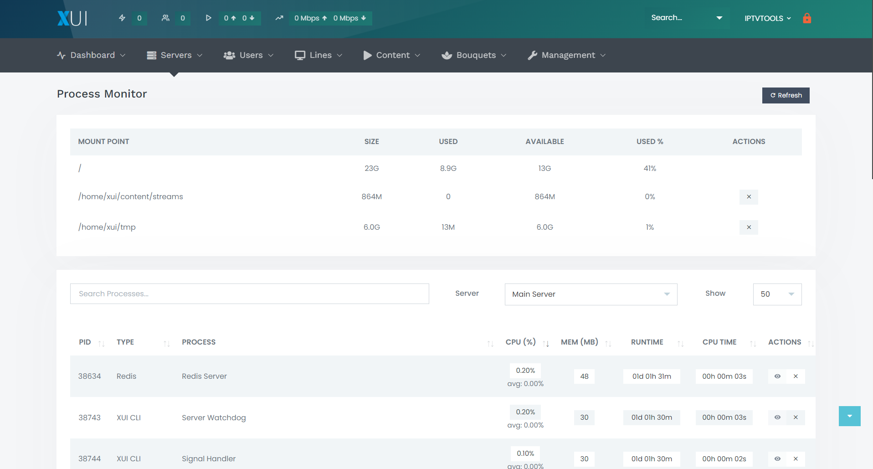
Task: Click the 48 MB memory badge
Action: point(584,376)
